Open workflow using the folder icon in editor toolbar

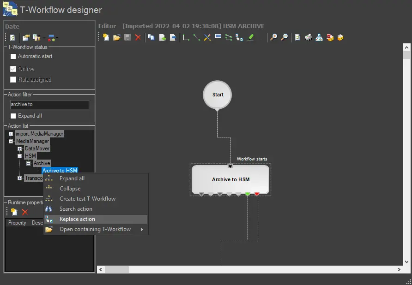tap(117, 37)
